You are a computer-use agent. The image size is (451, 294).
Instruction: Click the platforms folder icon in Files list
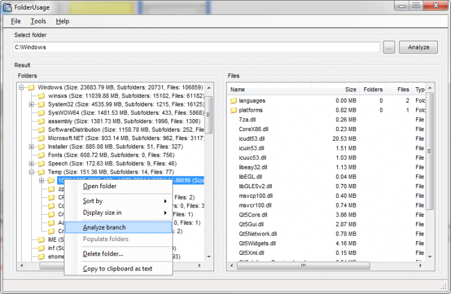[233, 110]
